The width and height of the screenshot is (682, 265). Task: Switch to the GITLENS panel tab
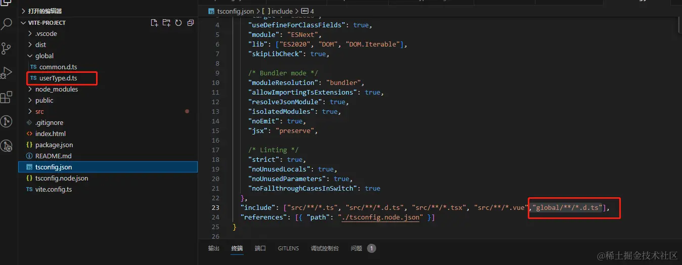[x=288, y=248]
